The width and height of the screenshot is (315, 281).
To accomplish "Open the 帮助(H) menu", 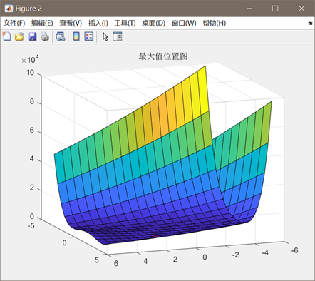I will [214, 23].
